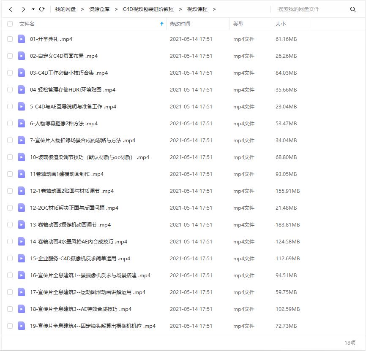Select file name 18-宣传片全息建筑3--AE特效合成技巧 .mp4
Viewport: 366px width, 351px height.
tap(81, 309)
